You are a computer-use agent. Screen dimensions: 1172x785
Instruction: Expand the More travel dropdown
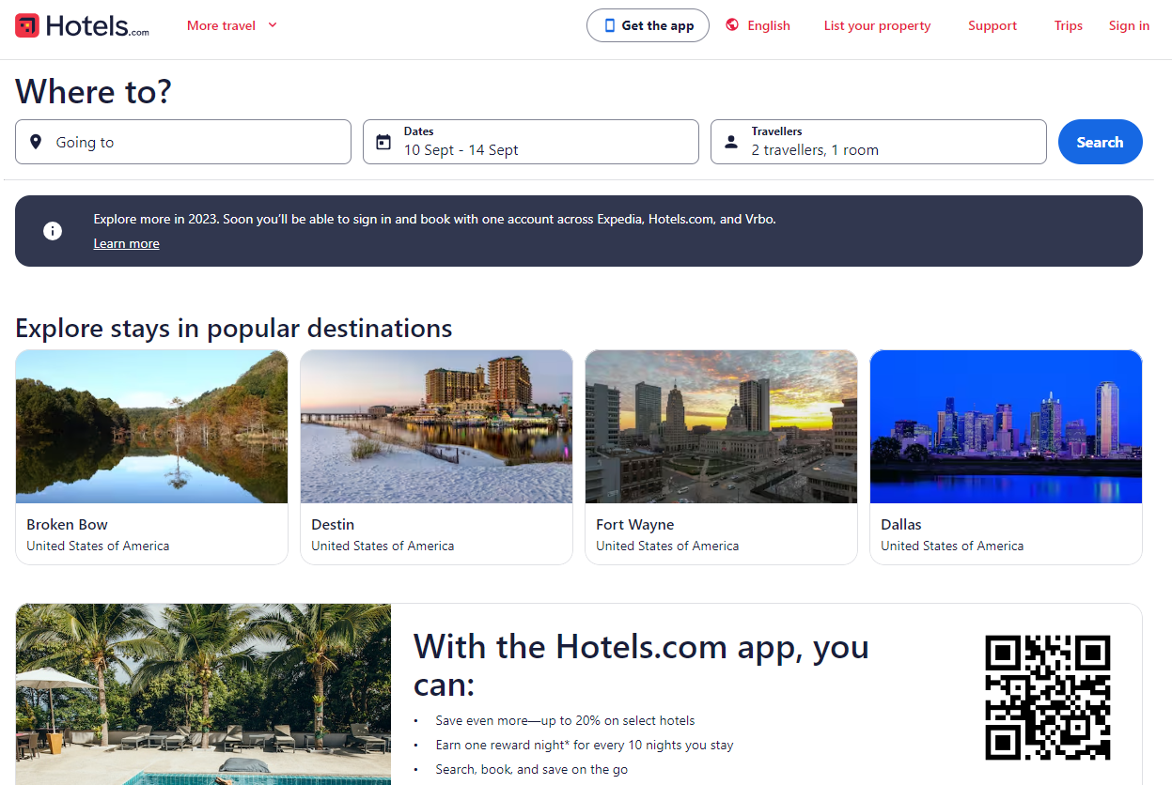coord(232,25)
